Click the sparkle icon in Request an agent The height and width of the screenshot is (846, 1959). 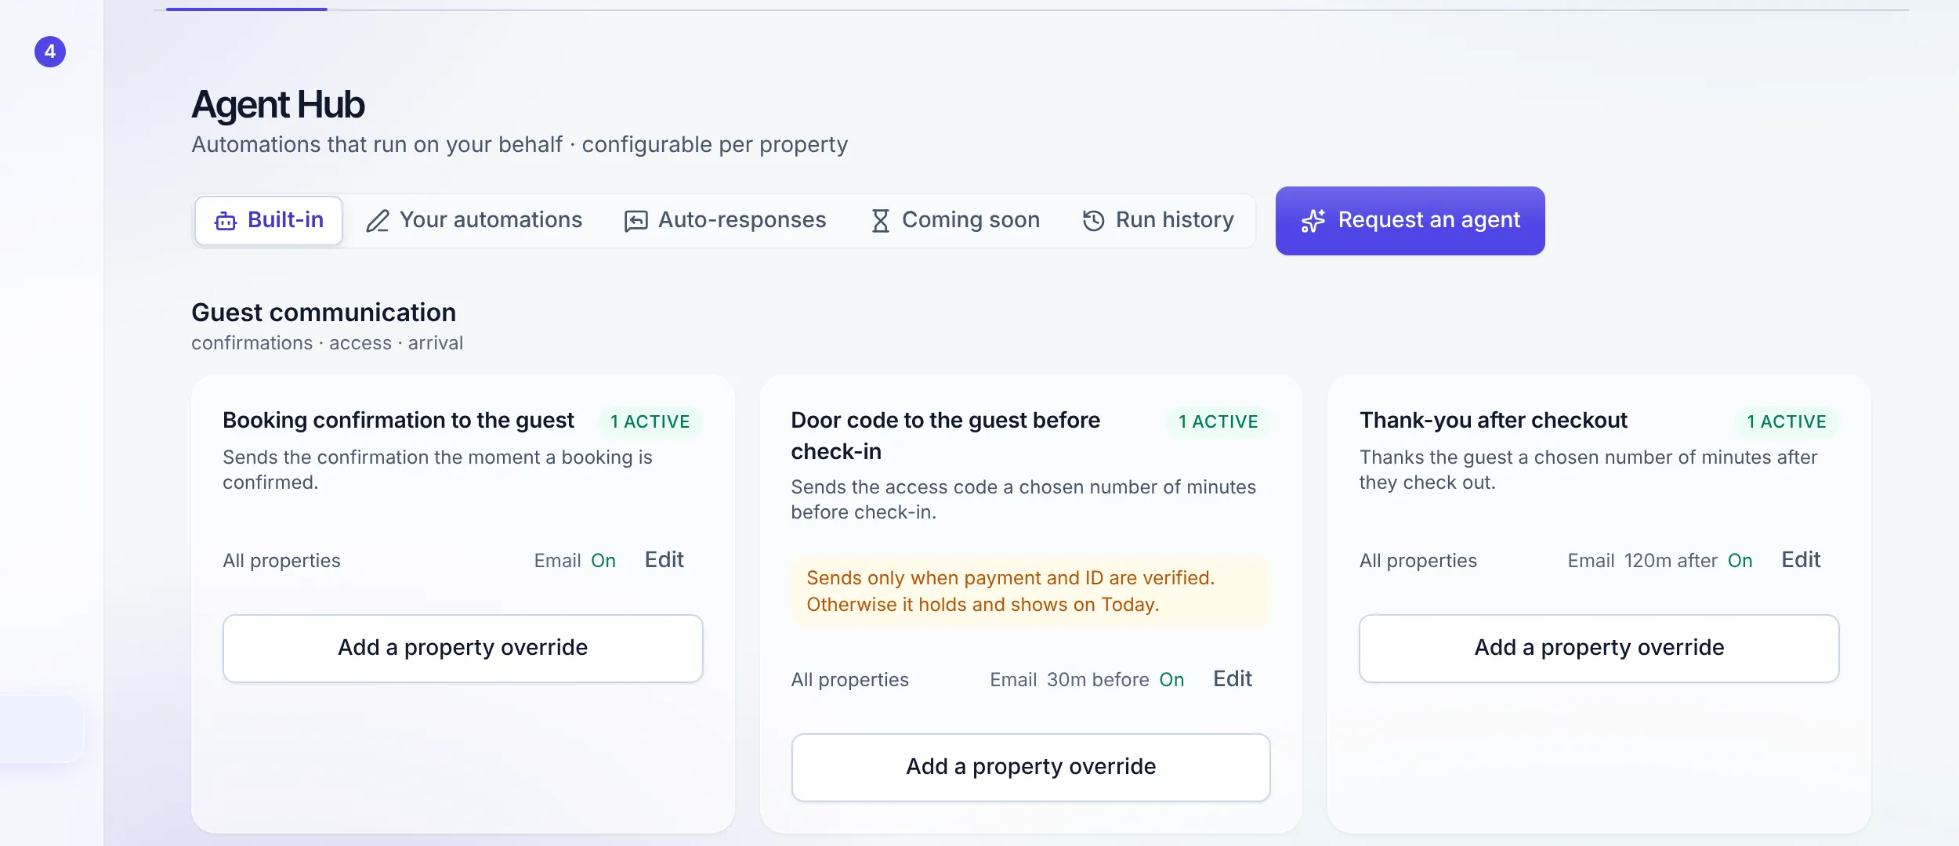click(x=1313, y=221)
